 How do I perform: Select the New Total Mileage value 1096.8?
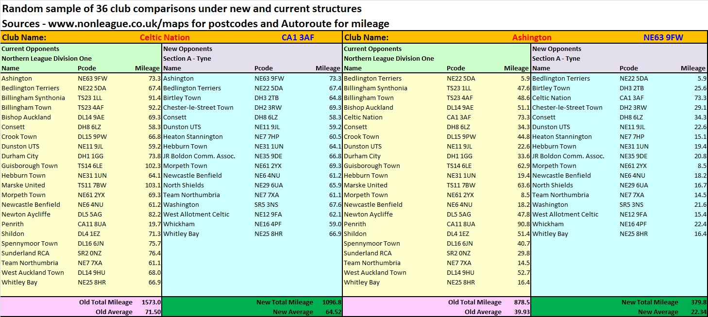coord(332,302)
